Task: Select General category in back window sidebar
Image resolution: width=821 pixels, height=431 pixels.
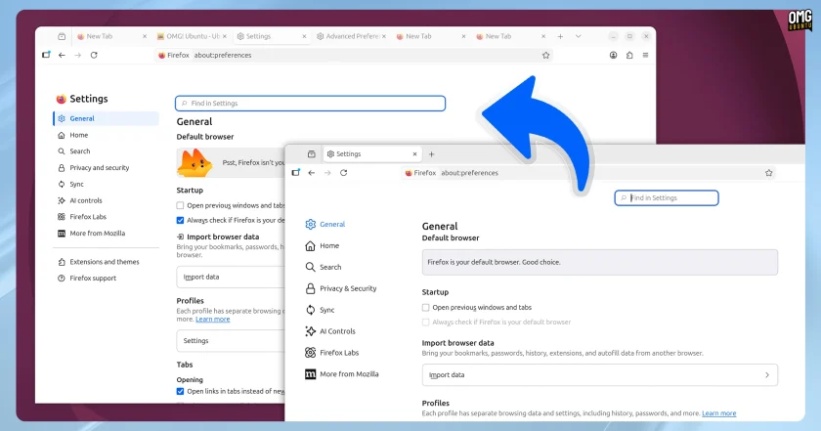Action: 106,118
